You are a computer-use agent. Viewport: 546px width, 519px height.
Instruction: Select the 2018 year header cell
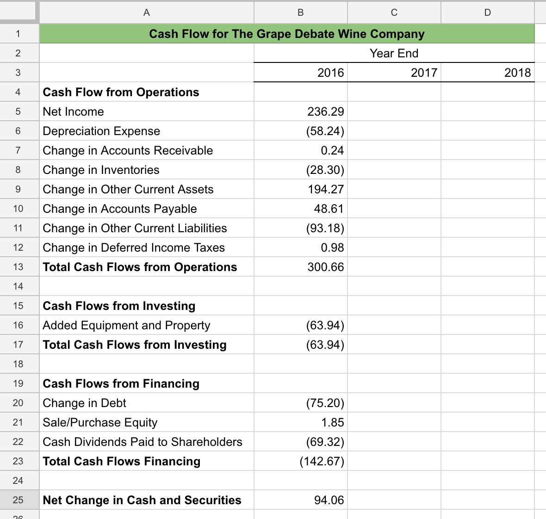pos(488,73)
